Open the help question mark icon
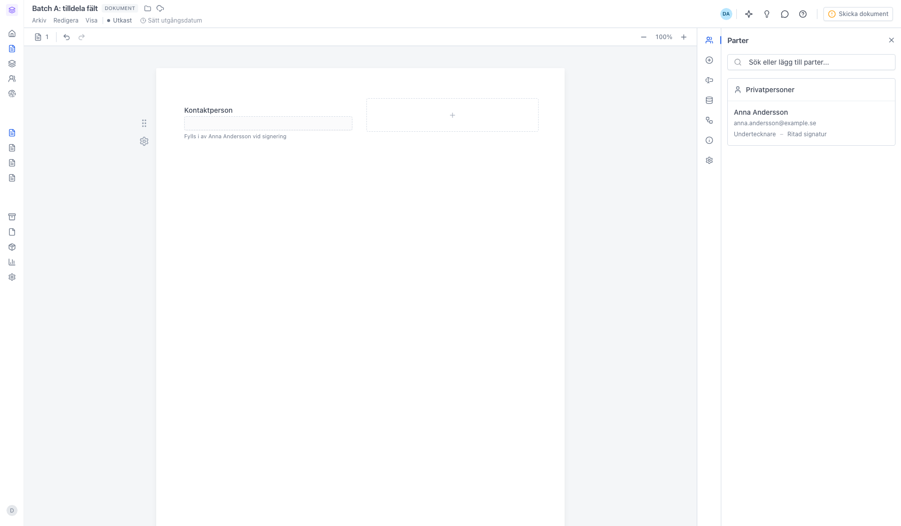The image size is (901, 526). pyautogui.click(x=803, y=14)
